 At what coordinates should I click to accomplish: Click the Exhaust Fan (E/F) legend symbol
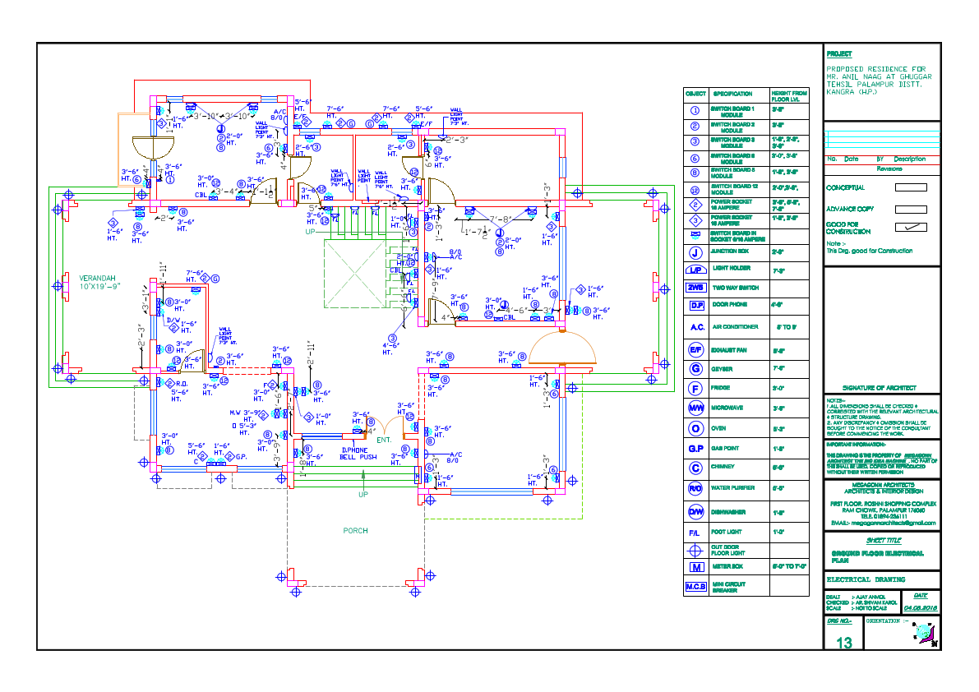click(x=698, y=348)
